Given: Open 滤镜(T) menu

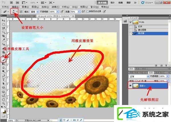Looking at the screenshot, I should point(55,7).
